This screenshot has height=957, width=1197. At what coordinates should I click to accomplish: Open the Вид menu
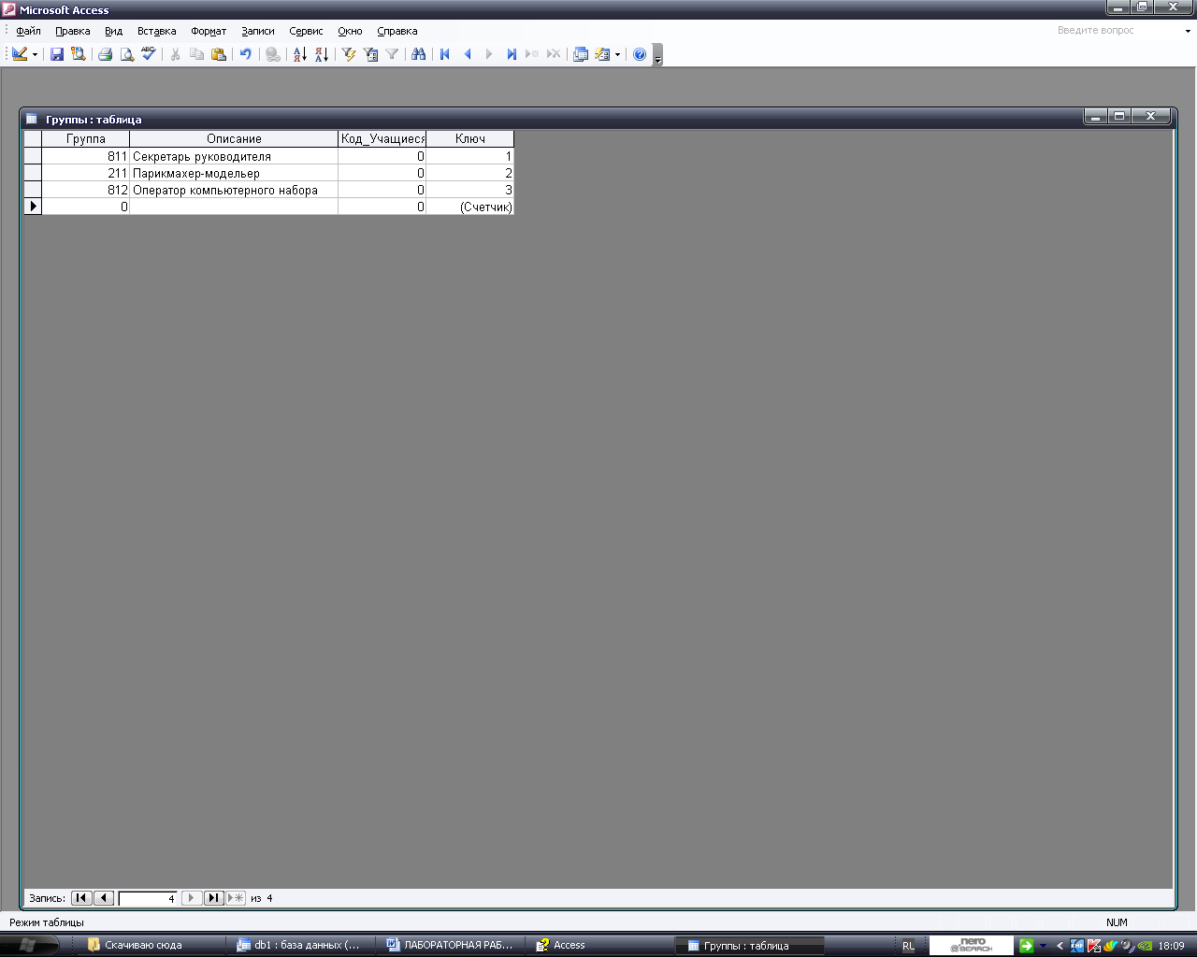pyautogui.click(x=113, y=31)
